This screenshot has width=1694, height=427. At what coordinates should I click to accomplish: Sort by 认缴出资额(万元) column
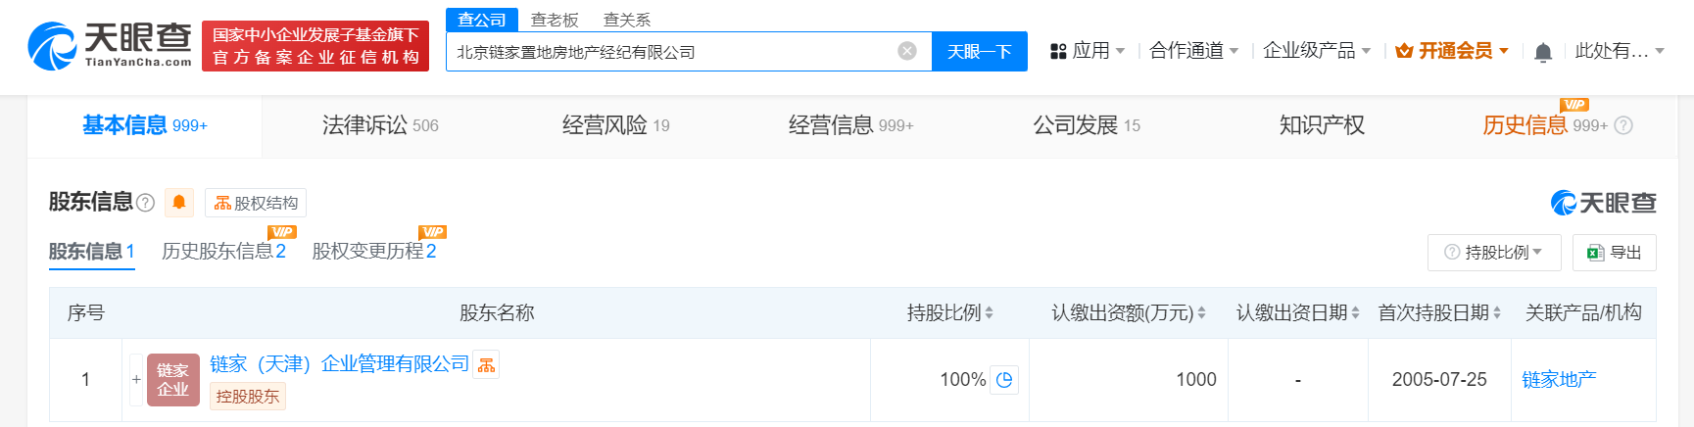coord(1128,312)
